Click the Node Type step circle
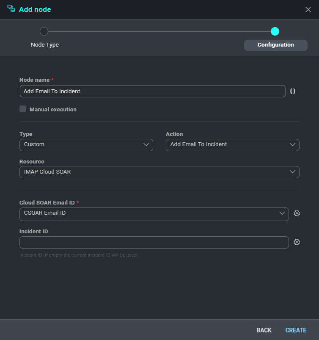 click(x=44, y=31)
